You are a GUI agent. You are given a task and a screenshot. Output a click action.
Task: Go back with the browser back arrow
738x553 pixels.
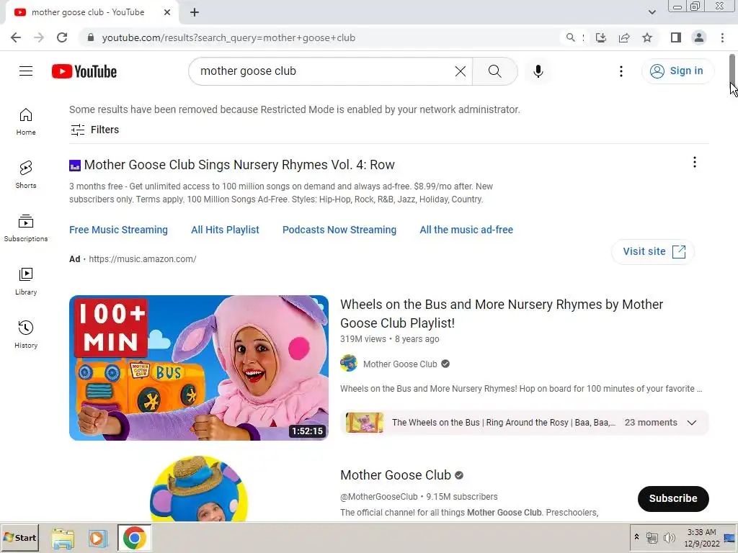click(x=16, y=37)
